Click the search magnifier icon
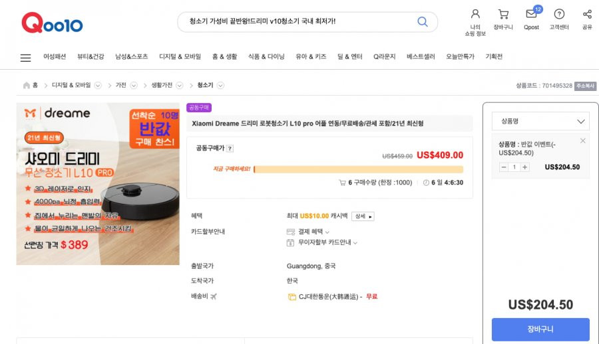Viewport: 599px width, 344px height. [x=422, y=21]
